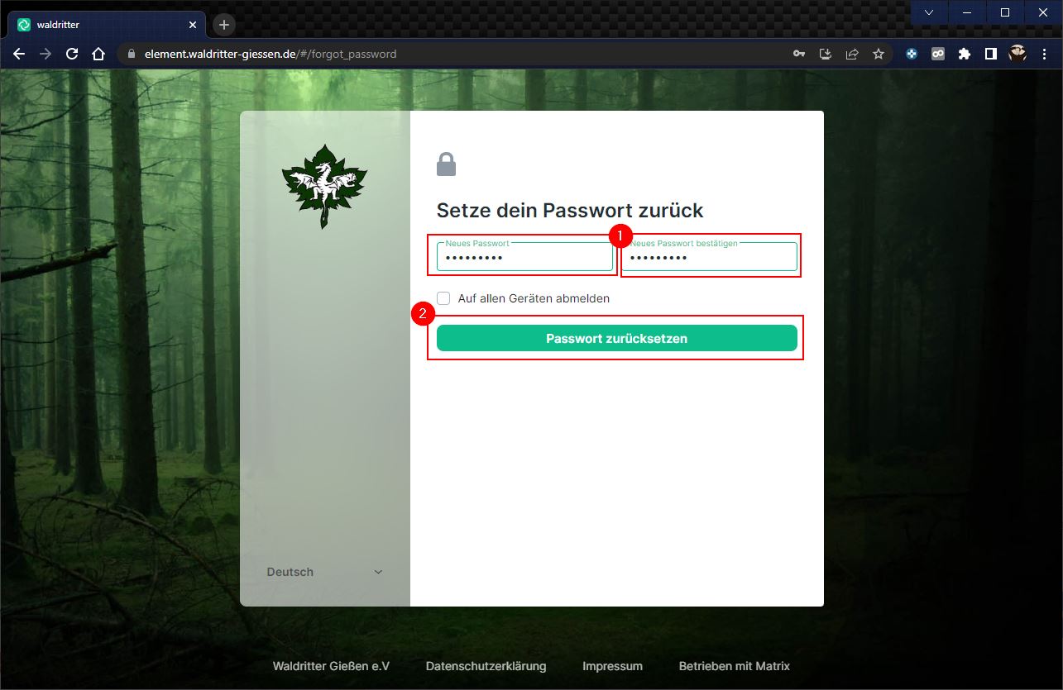Open the Extensions puzzle icon
1063x690 pixels.
(964, 54)
